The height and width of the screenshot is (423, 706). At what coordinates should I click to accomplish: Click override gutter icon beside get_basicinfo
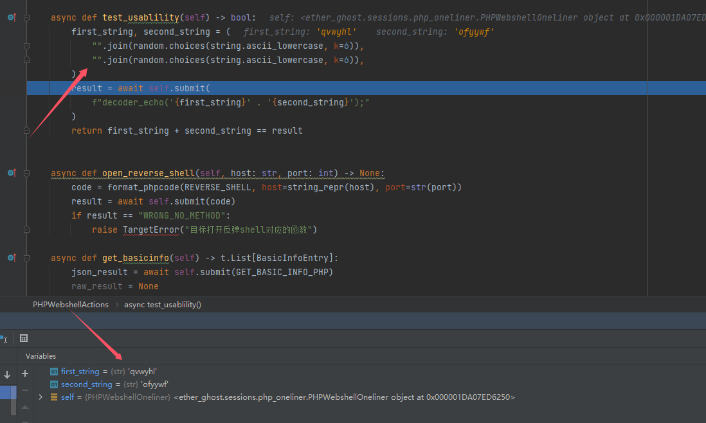point(12,258)
